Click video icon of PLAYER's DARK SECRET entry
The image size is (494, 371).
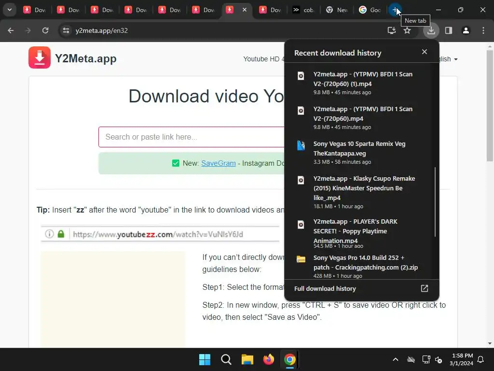pos(301,225)
